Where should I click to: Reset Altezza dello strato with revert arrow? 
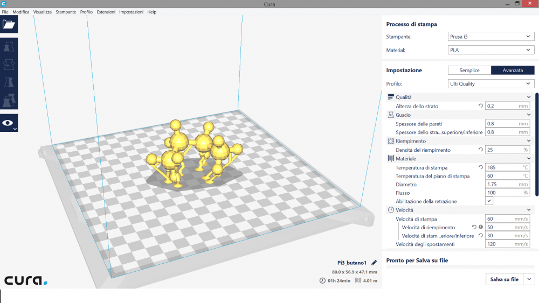pos(480,106)
